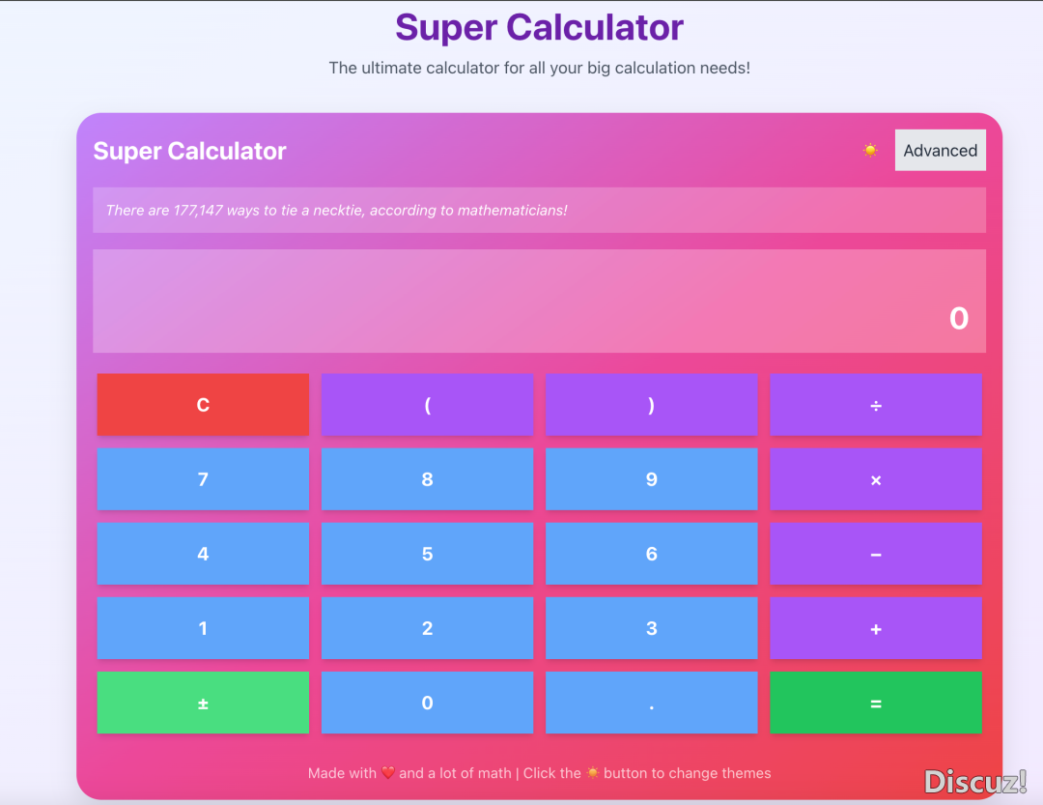
Task: Tap the number 0 key
Action: 427,703
